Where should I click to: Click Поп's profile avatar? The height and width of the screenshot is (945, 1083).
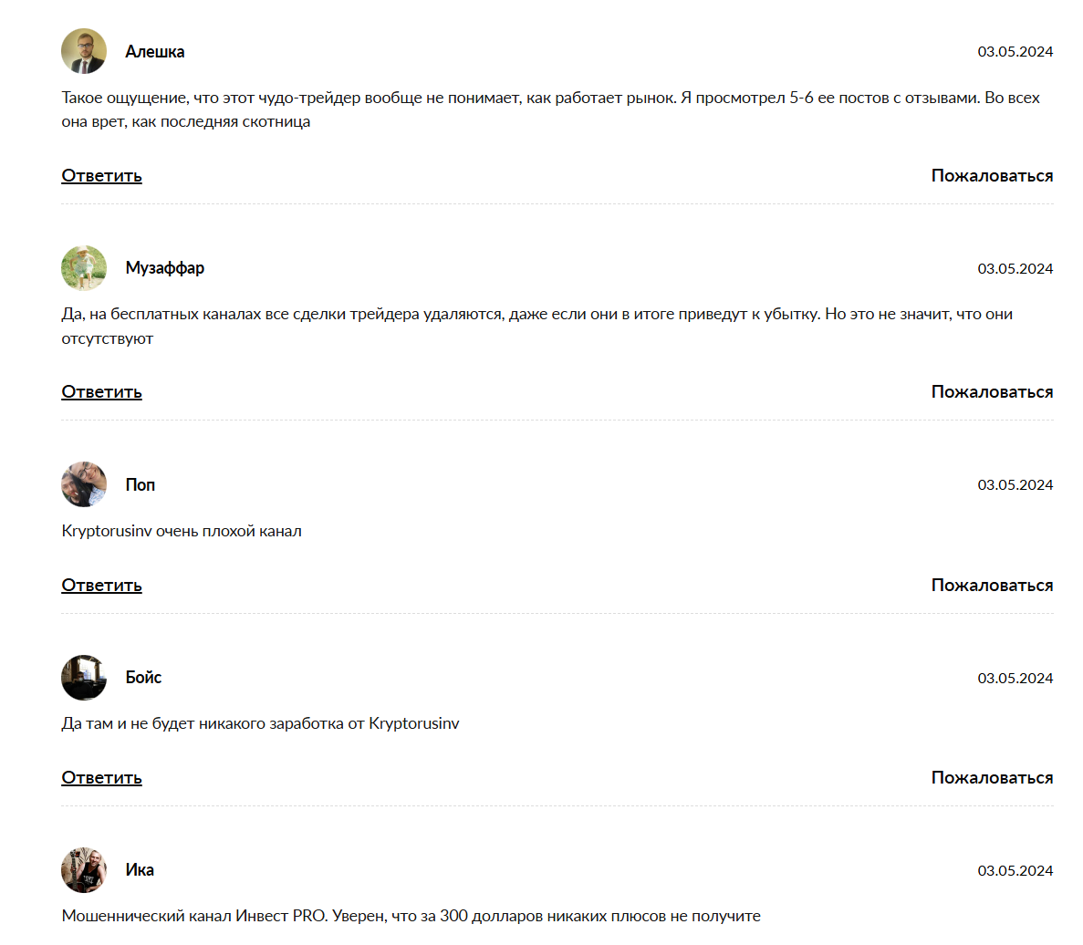coord(84,484)
